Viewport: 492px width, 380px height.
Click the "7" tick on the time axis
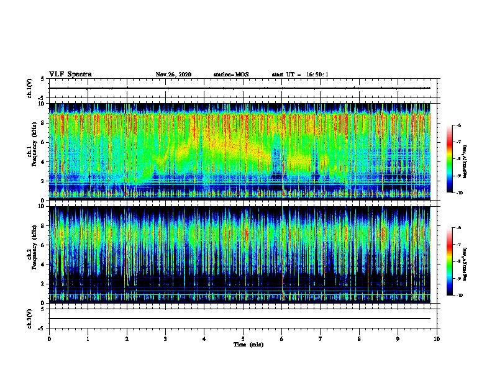(x=321, y=339)
